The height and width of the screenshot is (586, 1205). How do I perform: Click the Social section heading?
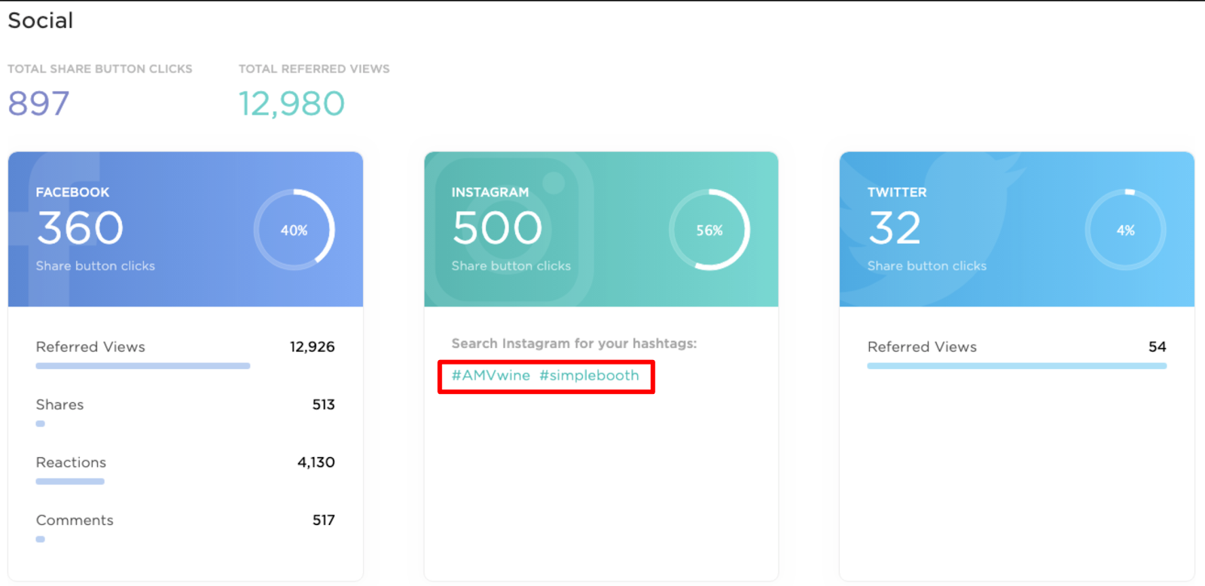tap(41, 20)
